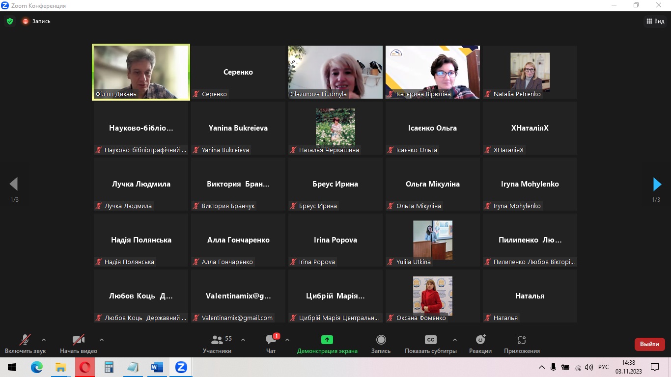Open Windows notification center

tap(655, 367)
